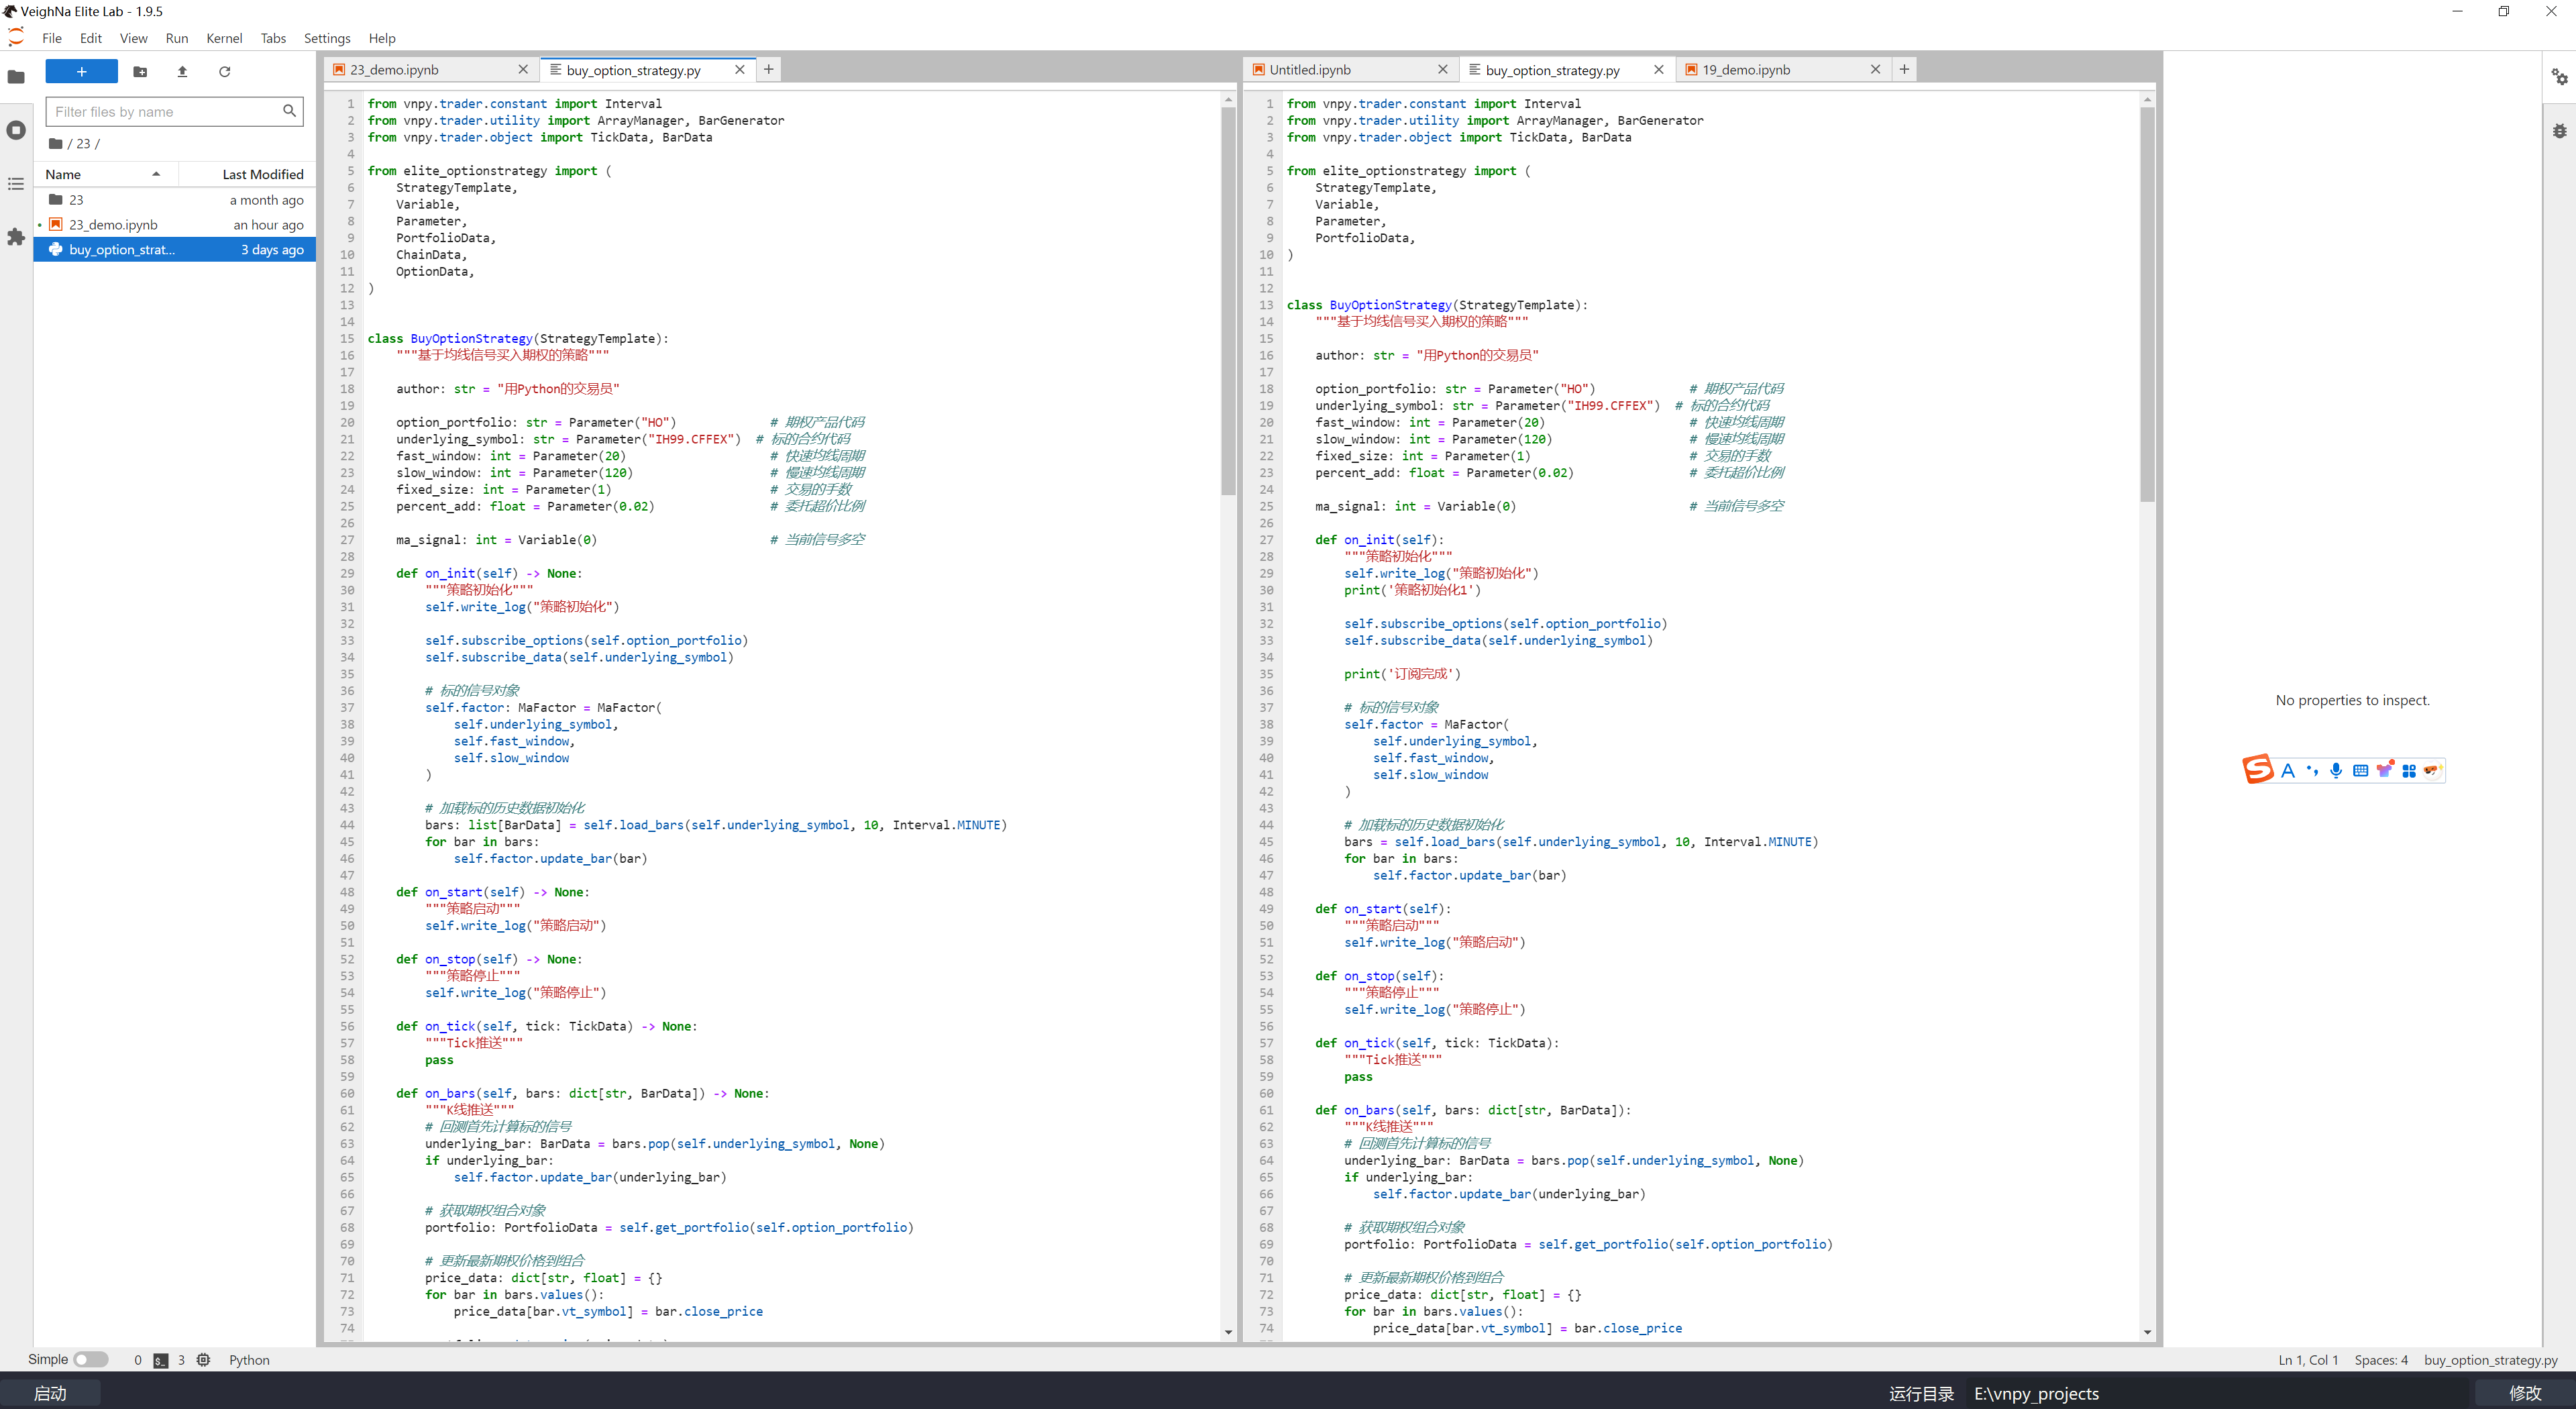Add new tab in right panel
2576x1409 pixels.
[1904, 70]
